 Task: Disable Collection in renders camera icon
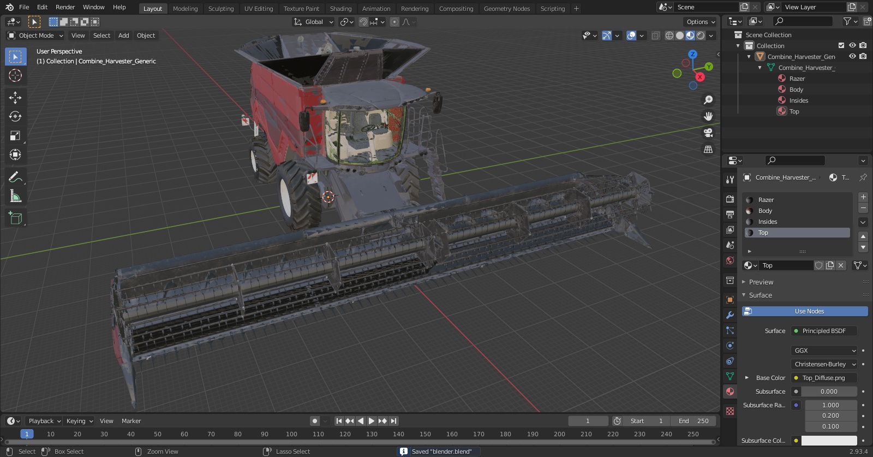863,45
